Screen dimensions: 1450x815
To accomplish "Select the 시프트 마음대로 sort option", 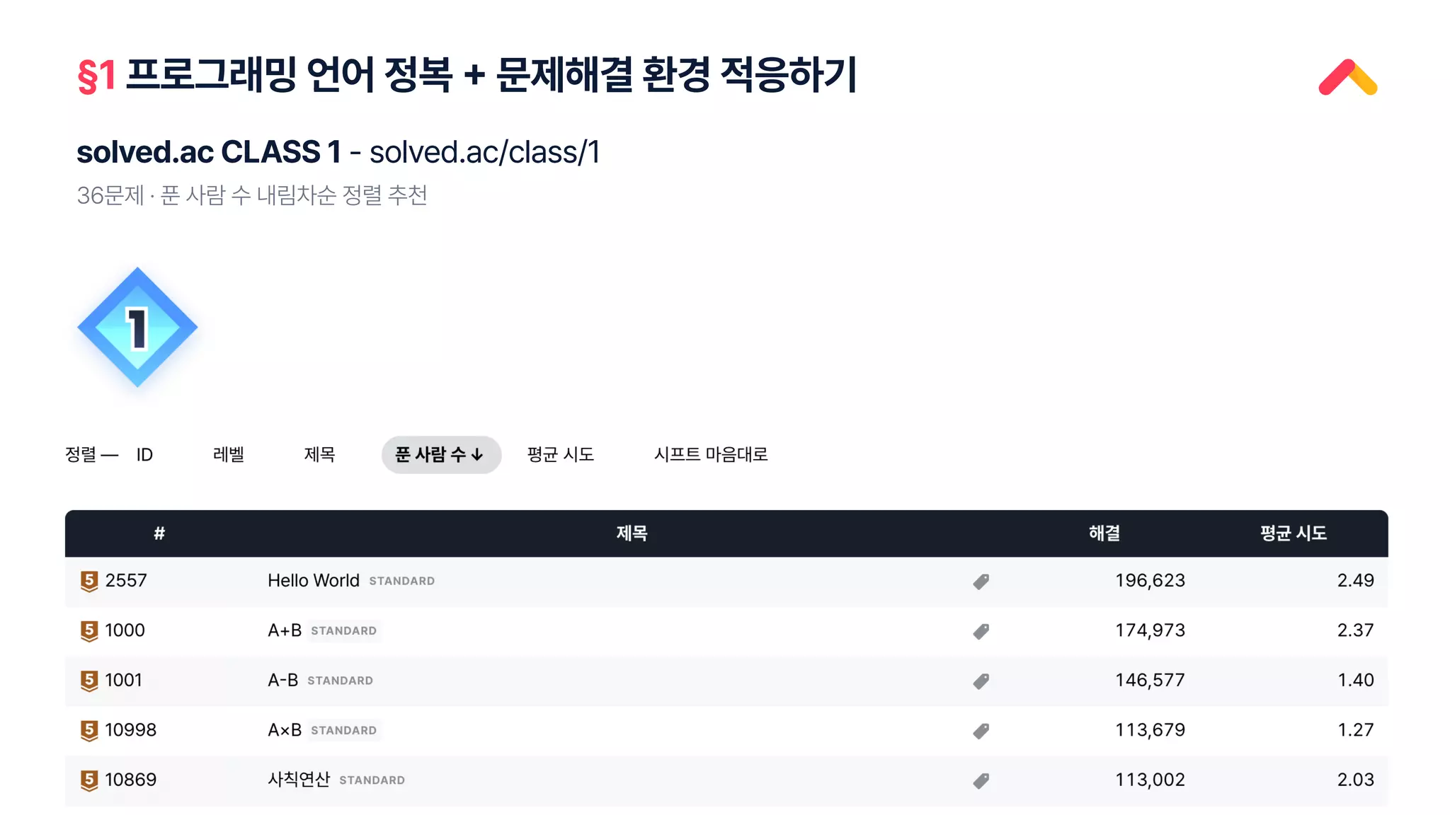I will click(x=711, y=455).
